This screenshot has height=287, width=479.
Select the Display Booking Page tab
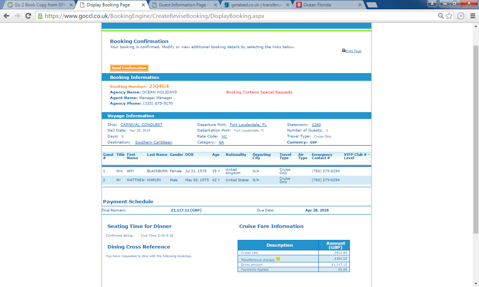click(x=112, y=5)
